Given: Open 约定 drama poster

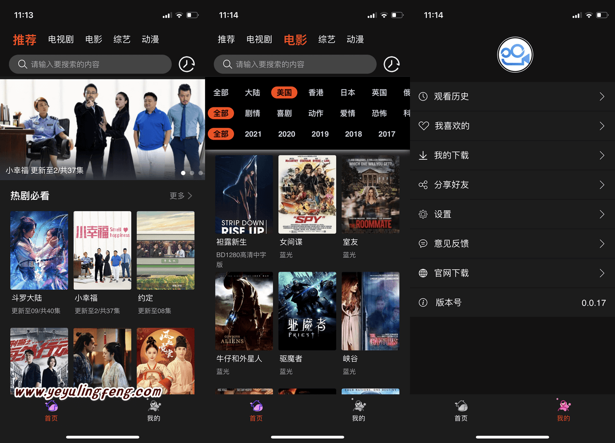Looking at the screenshot, I should tap(165, 251).
